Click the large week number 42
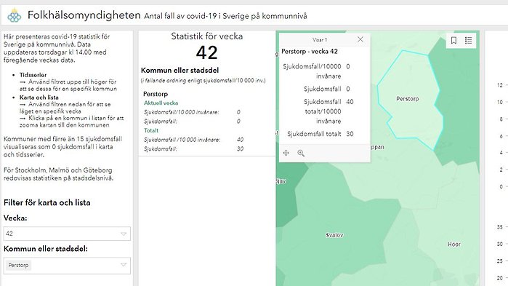Image resolution: width=508 pixels, height=286 pixels. 206,52
